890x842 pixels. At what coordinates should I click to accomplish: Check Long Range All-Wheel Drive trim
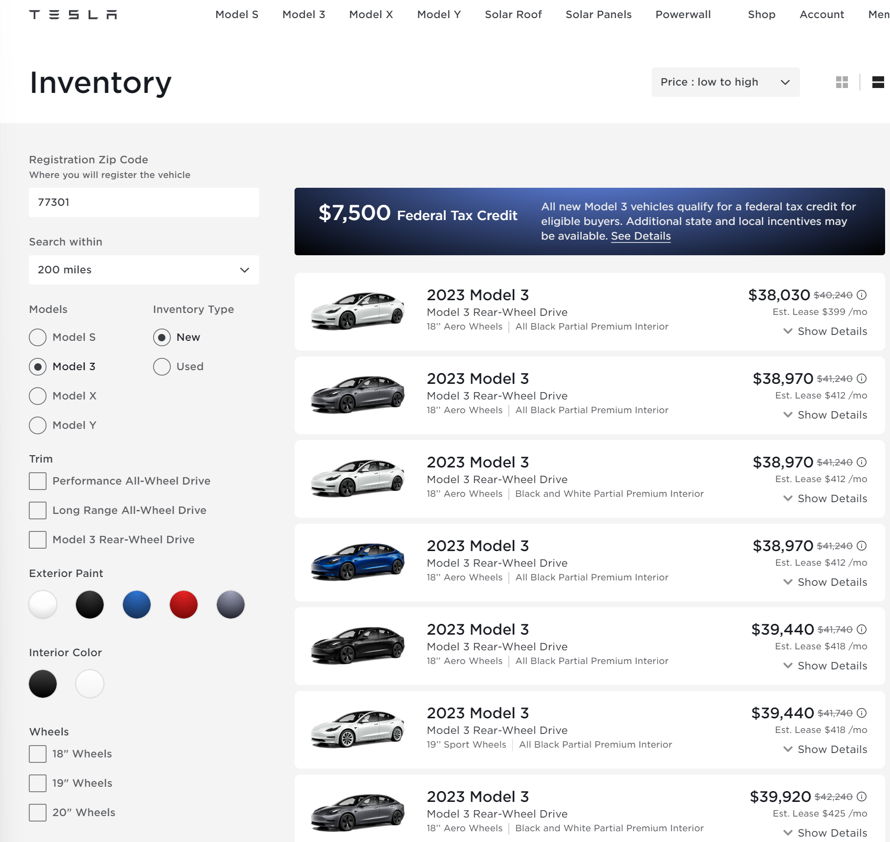click(x=38, y=510)
